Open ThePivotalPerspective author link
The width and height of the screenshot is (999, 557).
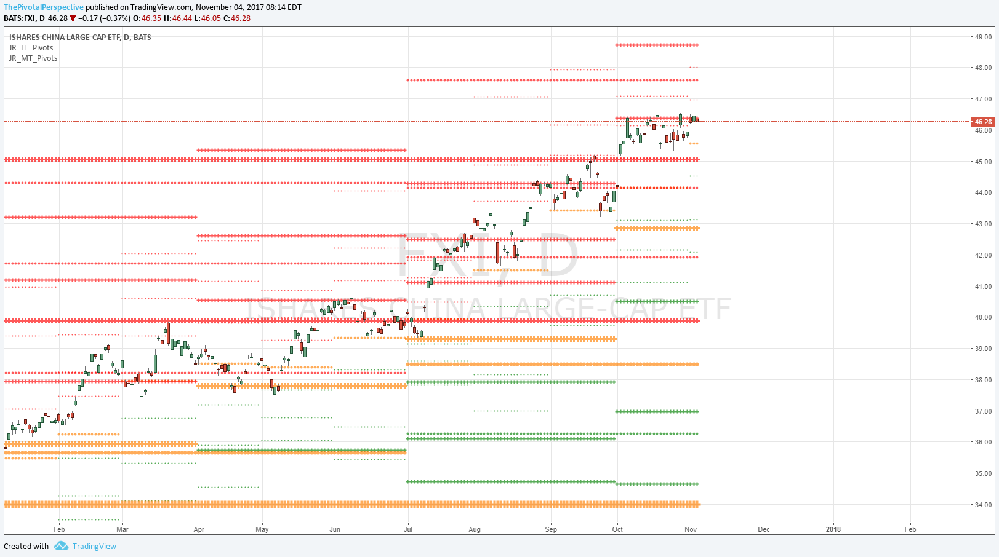tap(44, 7)
